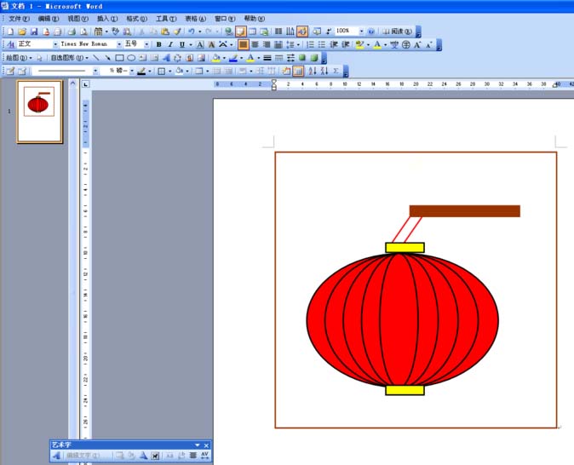Screen dimensions: 574x465
Task: Open the Times New Roman font dropdown
Action: pos(116,44)
